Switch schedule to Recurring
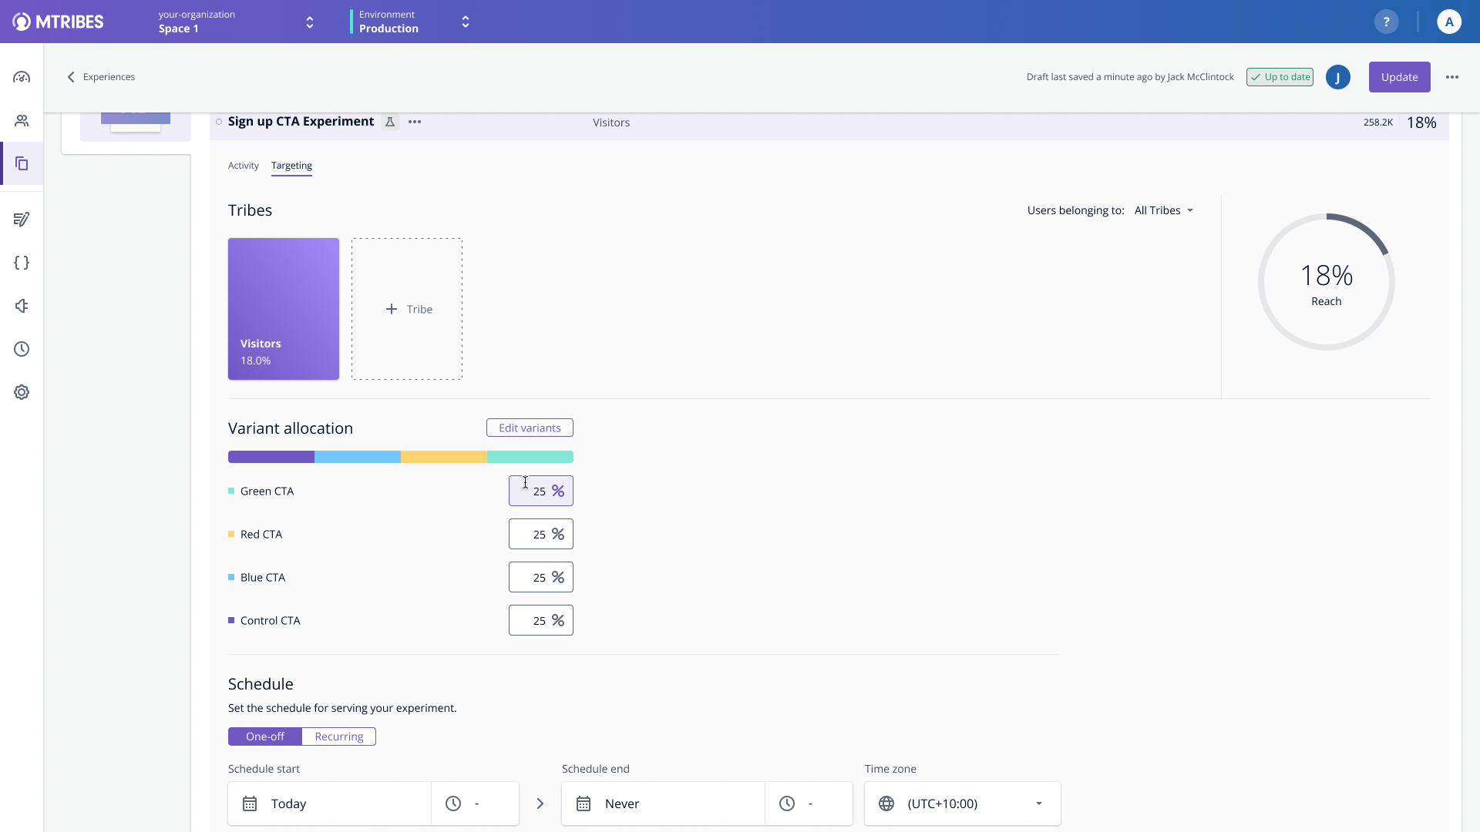The image size is (1480, 832). 338,736
